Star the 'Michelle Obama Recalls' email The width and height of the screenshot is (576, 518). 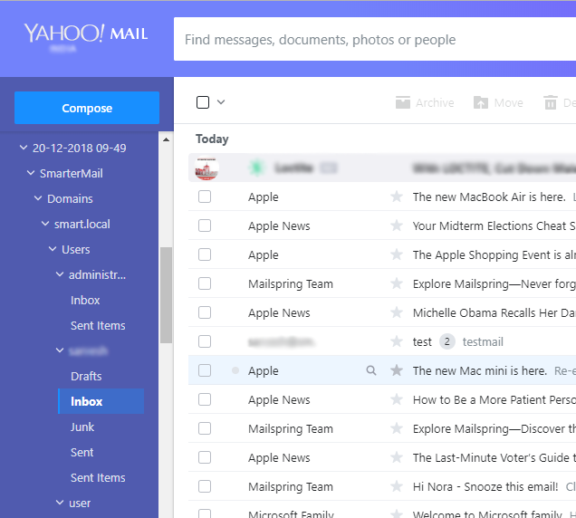(397, 312)
